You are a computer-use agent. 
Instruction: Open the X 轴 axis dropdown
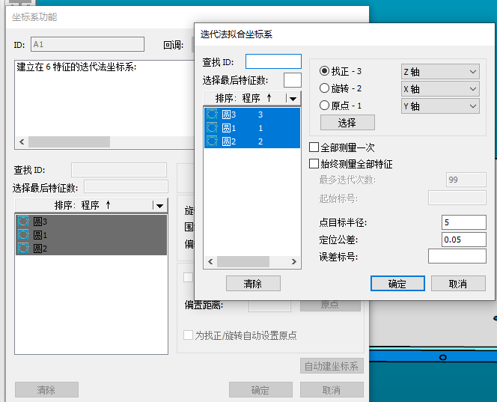tap(439, 89)
